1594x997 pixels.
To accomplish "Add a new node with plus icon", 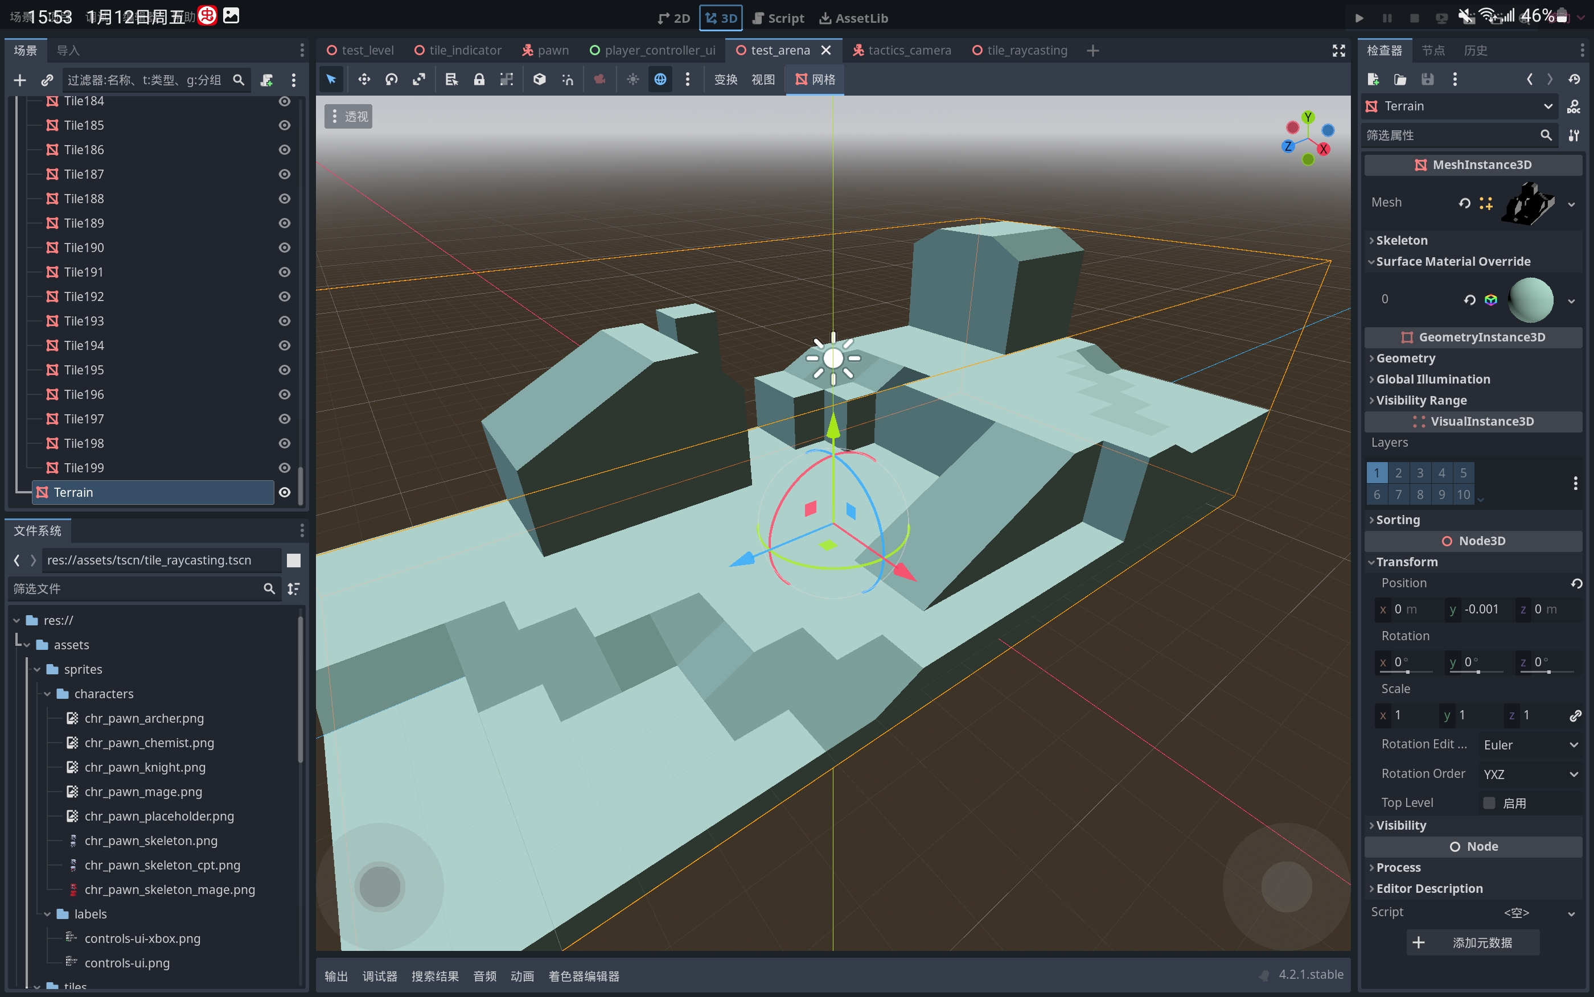I will pyautogui.click(x=20, y=80).
